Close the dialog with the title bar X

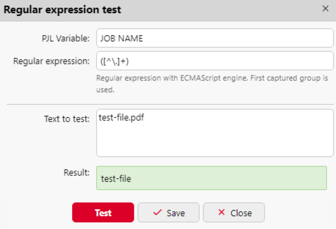coord(325,9)
